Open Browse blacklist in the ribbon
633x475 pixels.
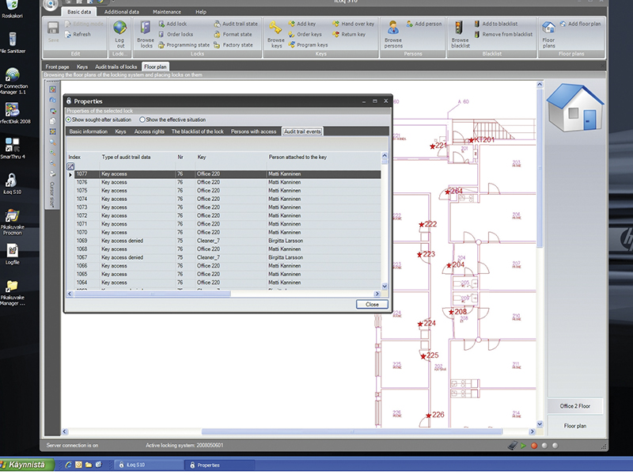[461, 34]
